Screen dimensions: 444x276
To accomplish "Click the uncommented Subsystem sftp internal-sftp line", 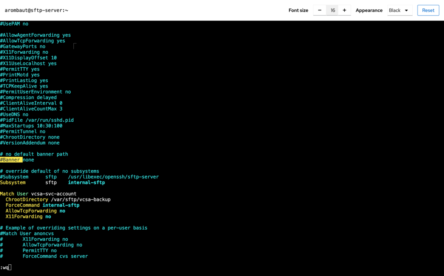I will pos(52,182).
